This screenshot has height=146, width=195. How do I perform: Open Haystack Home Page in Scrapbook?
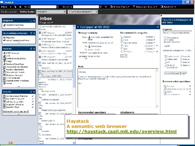click(x=15, y=25)
